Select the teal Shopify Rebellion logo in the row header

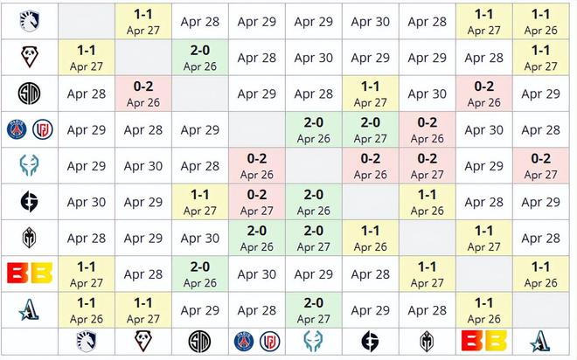30,165
